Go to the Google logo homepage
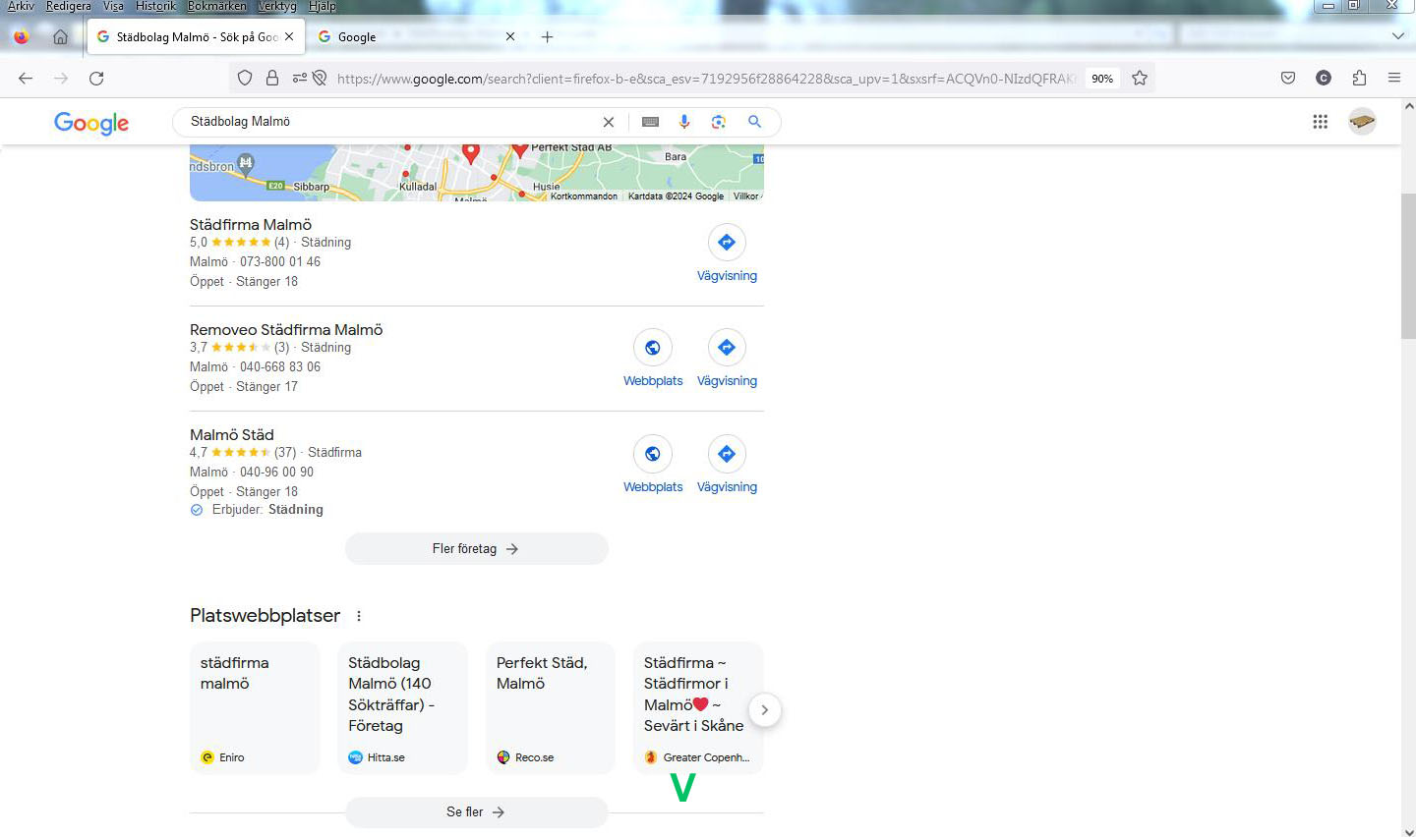This screenshot has height=837, width=1416. coord(91,123)
